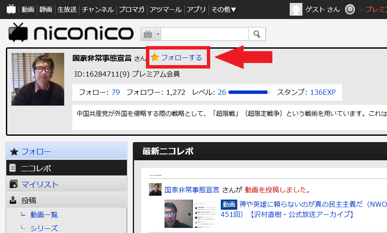
Task: Click the フォローする follow link
Action: [181, 58]
